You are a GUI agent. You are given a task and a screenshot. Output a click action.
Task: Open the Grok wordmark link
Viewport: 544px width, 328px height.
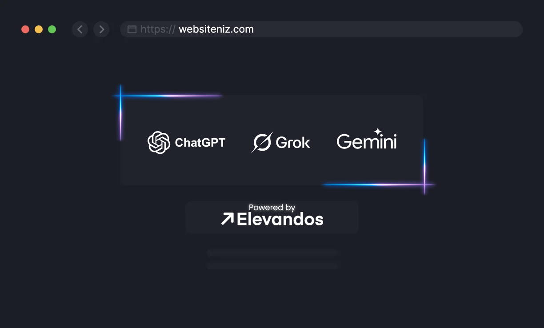[293, 143]
